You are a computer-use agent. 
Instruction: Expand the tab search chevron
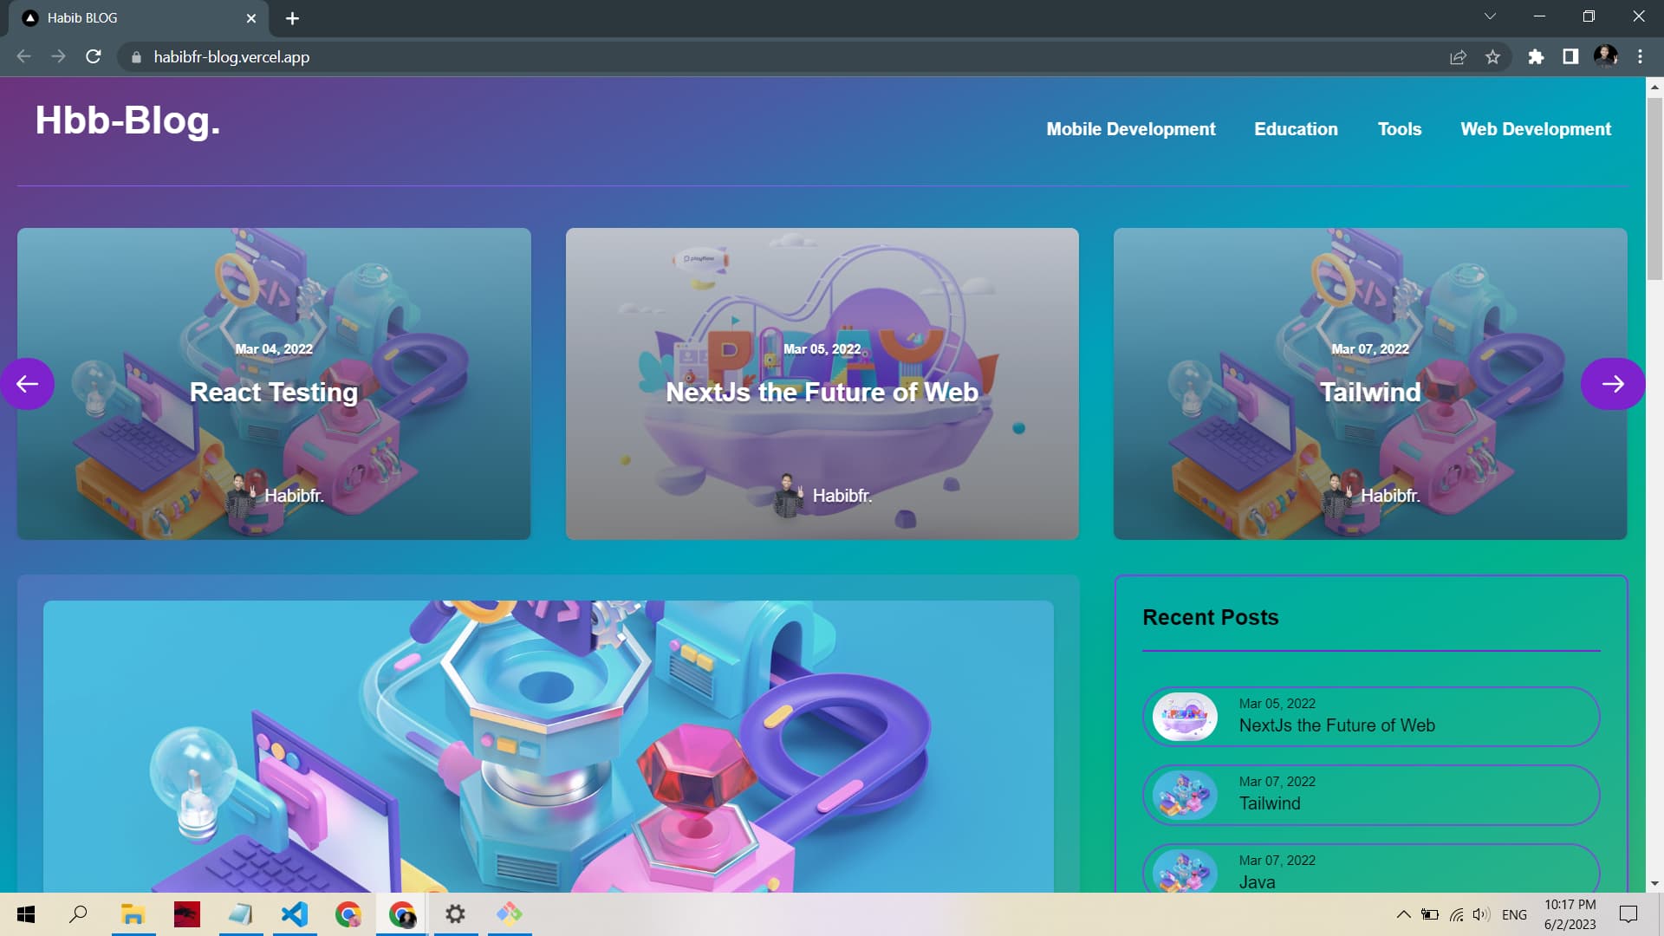tap(1490, 16)
